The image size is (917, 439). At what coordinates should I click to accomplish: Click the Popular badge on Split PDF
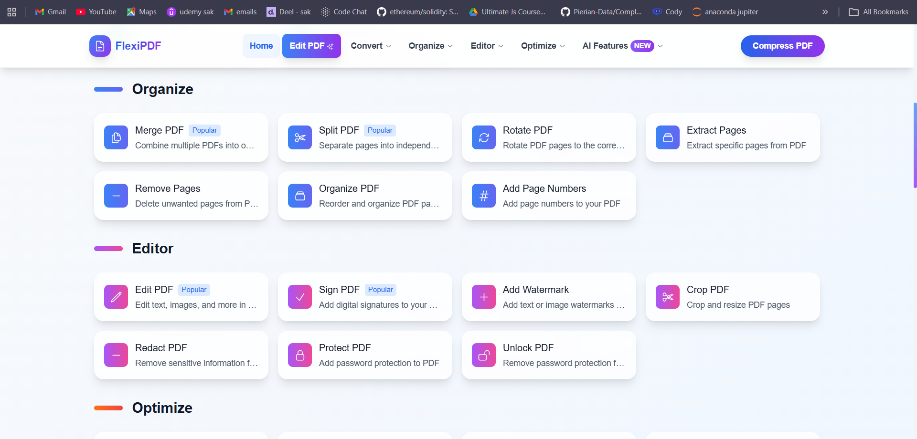pos(380,130)
